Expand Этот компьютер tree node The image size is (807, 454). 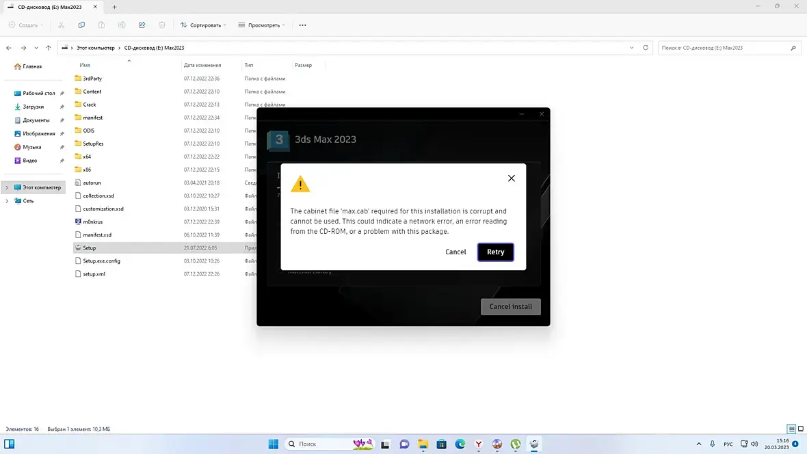(7, 187)
